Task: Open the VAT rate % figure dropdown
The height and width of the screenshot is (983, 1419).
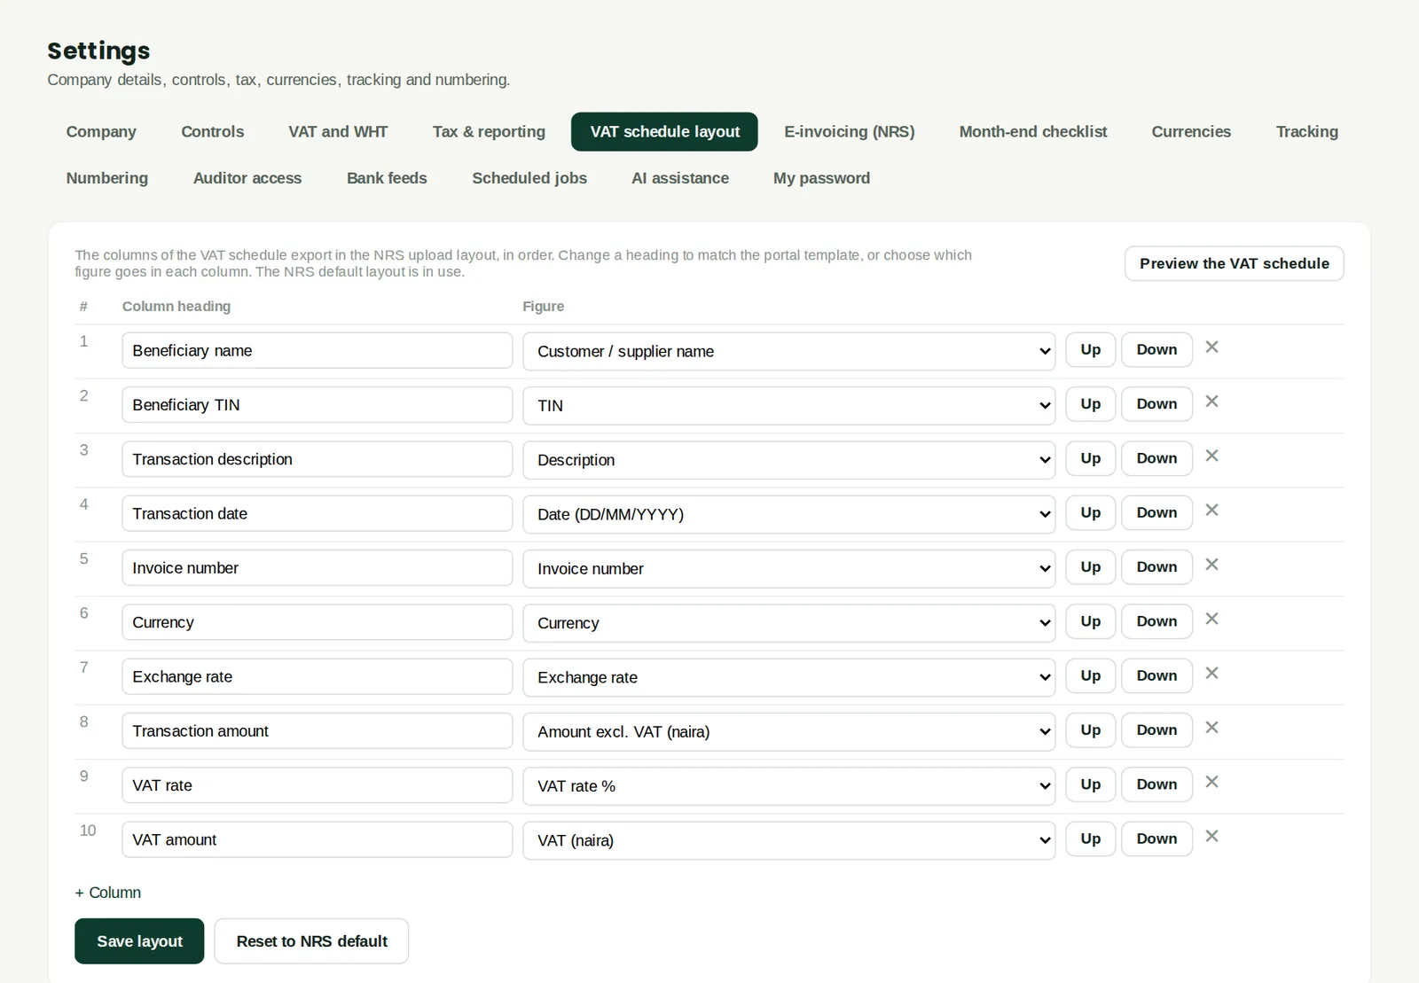Action: click(x=788, y=786)
